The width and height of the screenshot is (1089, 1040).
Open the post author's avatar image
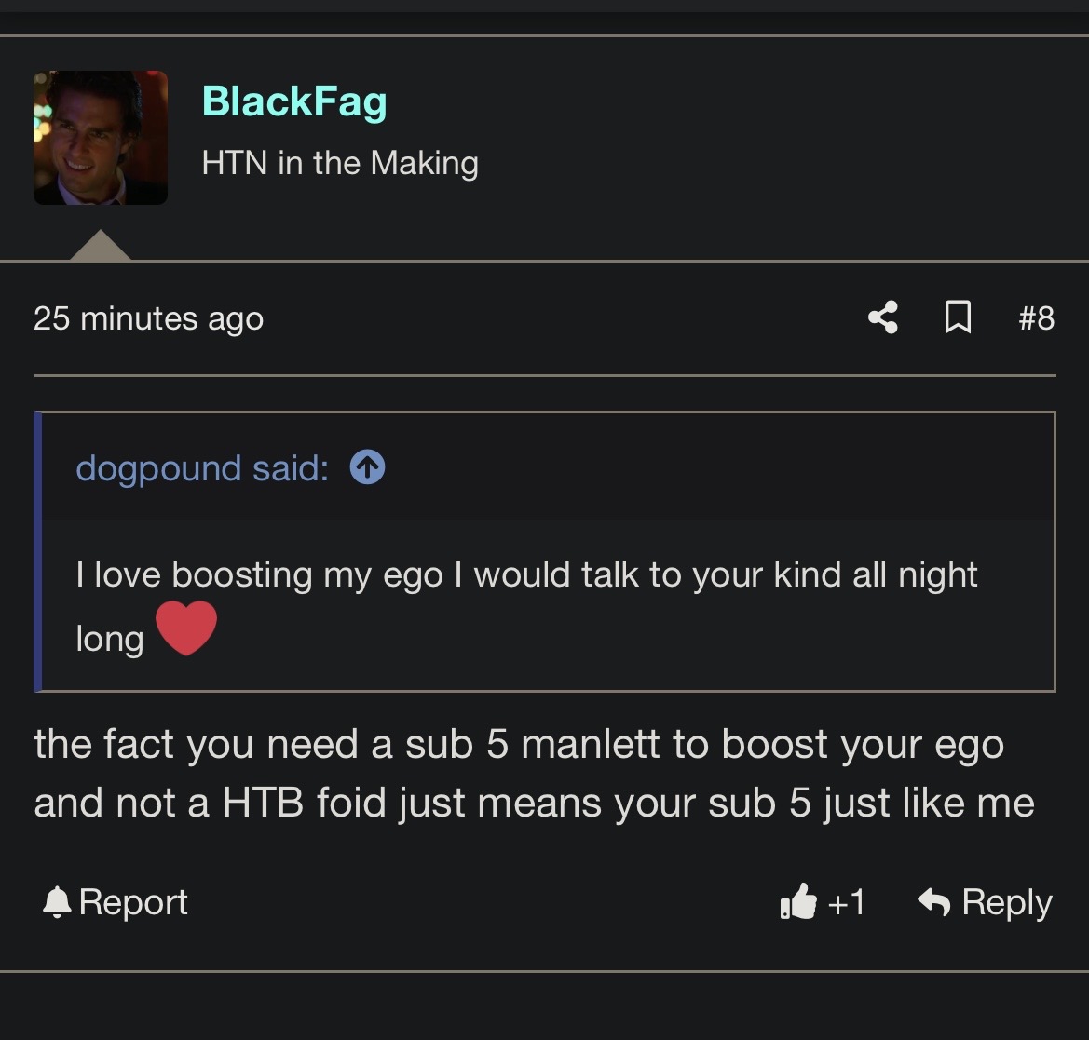[101, 138]
